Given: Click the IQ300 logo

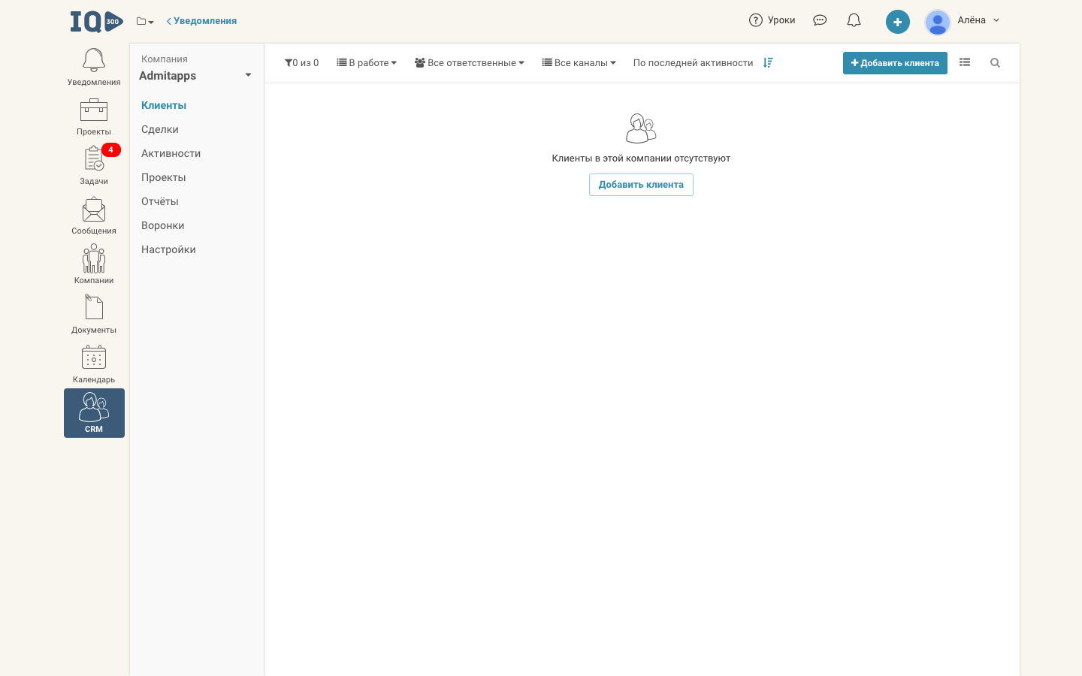Looking at the screenshot, I should tap(97, 21).
